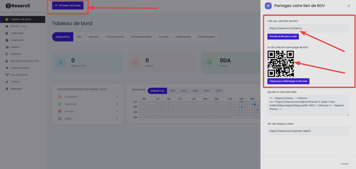The width and height of the screenshot is (356, 169).
Task: Select the Semaine passée tab
Action: pyautogui.click(x=141, y=37)
